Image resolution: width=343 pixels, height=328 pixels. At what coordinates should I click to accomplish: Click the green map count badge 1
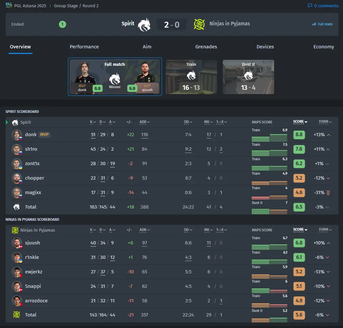point(62,24)
